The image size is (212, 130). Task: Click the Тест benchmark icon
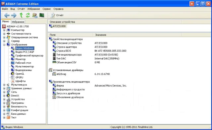[x=8, y=118]
